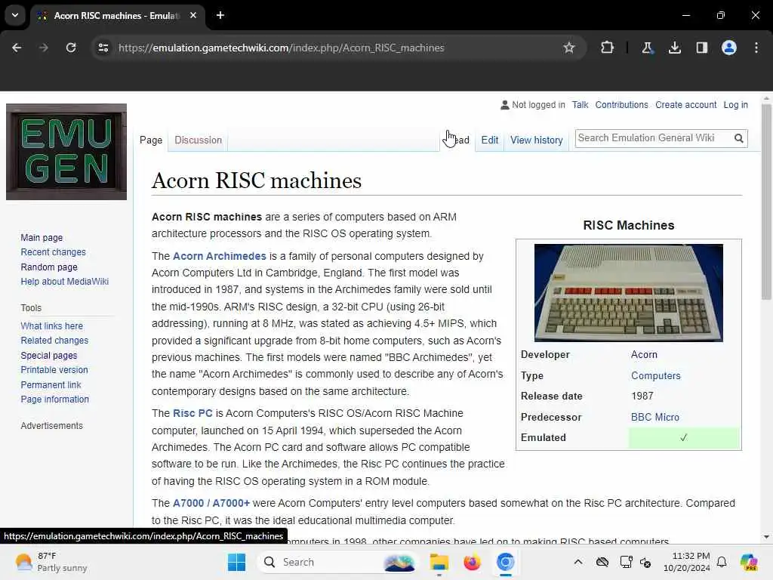Open the Chrome profile avatar

click(x=728, y=48)
